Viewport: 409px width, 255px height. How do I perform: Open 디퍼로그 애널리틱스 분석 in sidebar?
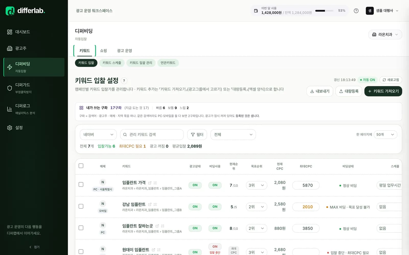pyautogui.click(x=34, y=109)
